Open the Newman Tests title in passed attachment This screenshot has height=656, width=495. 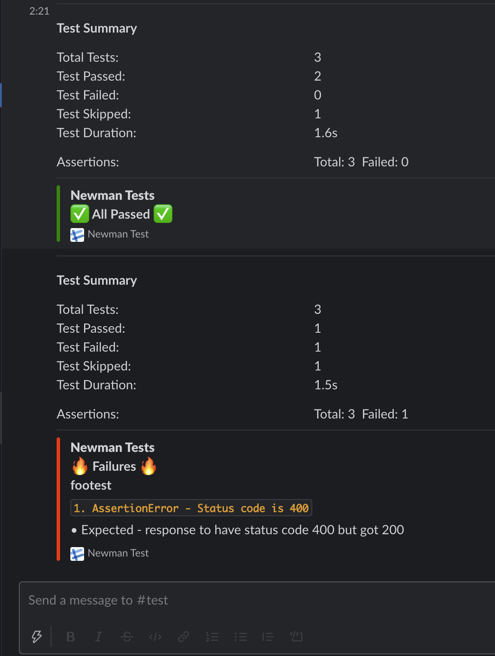click(x=112, y=196)
